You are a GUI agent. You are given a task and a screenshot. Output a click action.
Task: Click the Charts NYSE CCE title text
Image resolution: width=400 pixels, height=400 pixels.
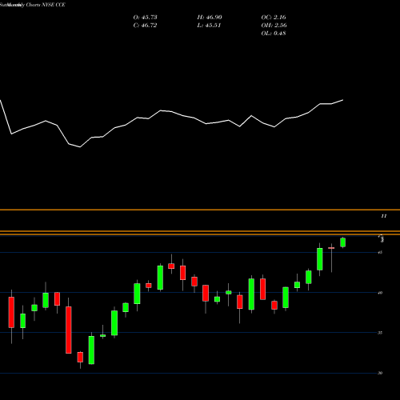[46, 5]
